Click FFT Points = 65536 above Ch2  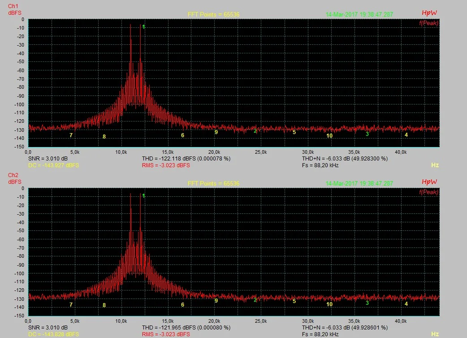click(x=213, y=183)
